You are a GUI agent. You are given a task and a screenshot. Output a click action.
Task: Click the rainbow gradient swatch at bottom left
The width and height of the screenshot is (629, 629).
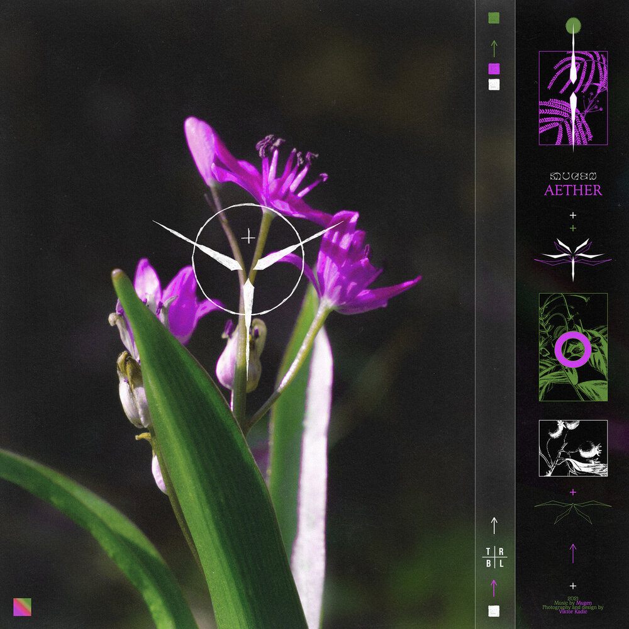24,606
